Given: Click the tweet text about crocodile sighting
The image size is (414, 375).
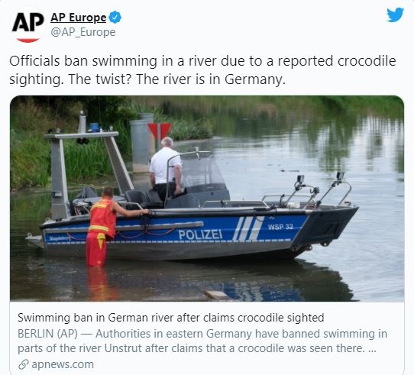Looking at the screenshot, I should [202, 70].
